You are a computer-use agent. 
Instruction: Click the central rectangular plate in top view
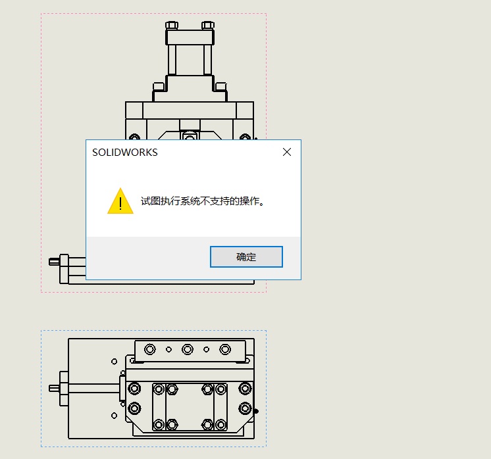(190, 407)
